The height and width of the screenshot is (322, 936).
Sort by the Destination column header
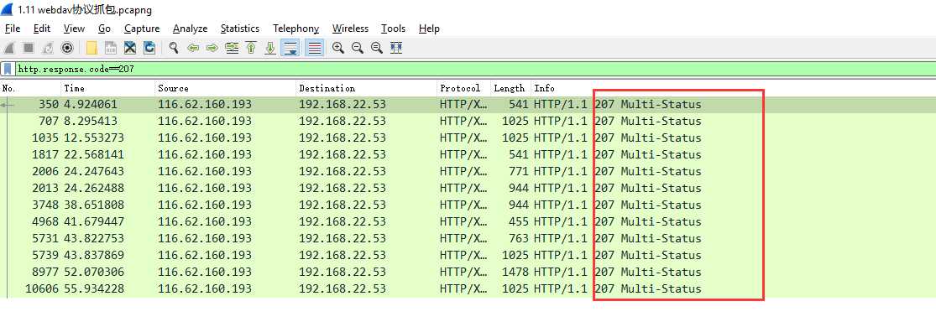coord(367,88)
